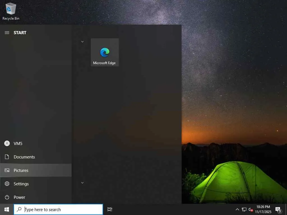The image size is (287, 215).
Task: Open Task View on the taskbar
Action: [x=110, y=209]
